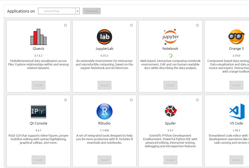Click the tensorflow environment name field

coord(57,11)
